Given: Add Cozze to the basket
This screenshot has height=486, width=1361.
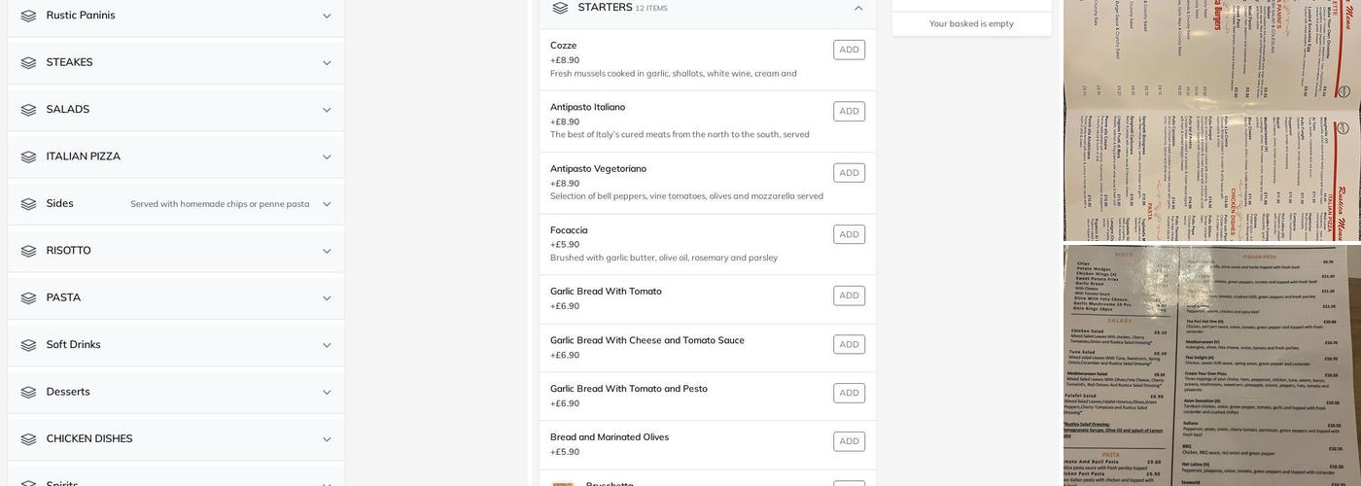Looking at the screenshot, I should 849,50.
